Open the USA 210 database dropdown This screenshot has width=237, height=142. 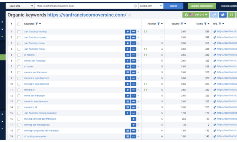[196, 15]
